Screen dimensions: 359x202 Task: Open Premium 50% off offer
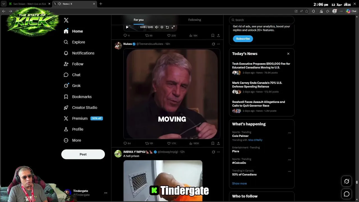point(83,118)
